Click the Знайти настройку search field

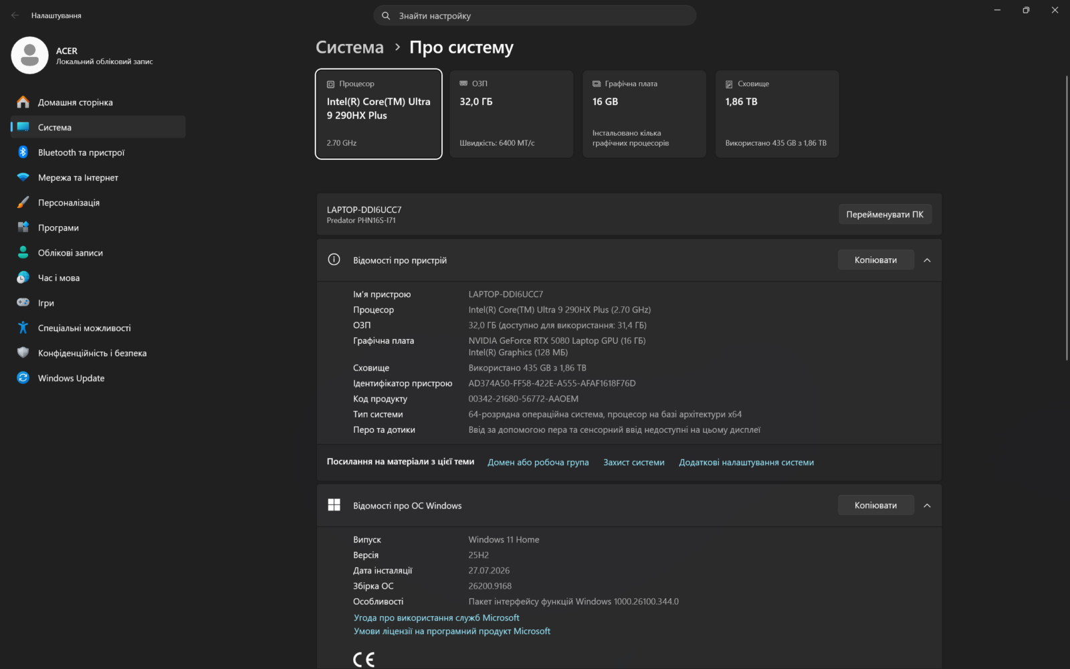(535, 15)
